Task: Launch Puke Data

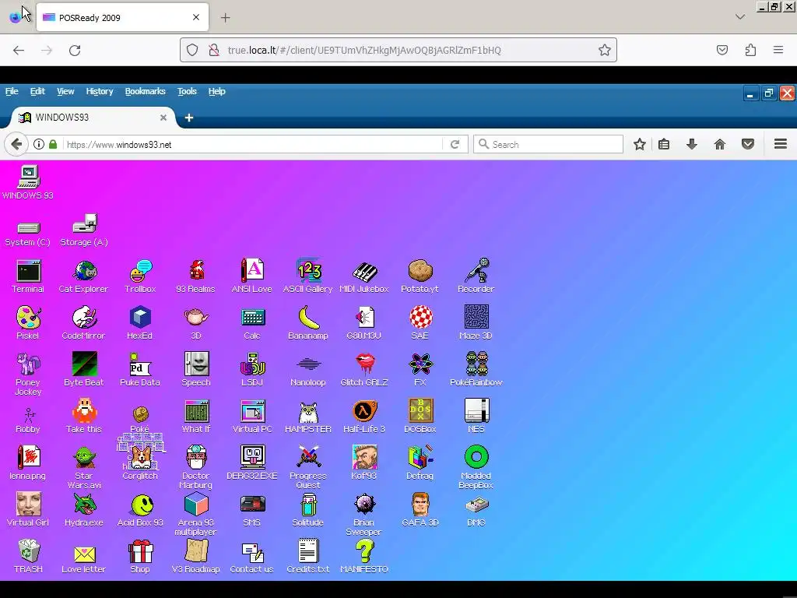Action: coord(140,370)
